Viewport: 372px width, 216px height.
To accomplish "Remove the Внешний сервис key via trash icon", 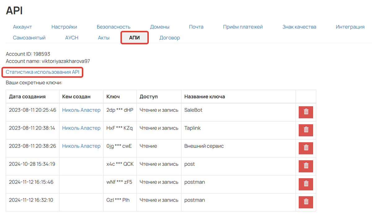I will pos(306,148).
